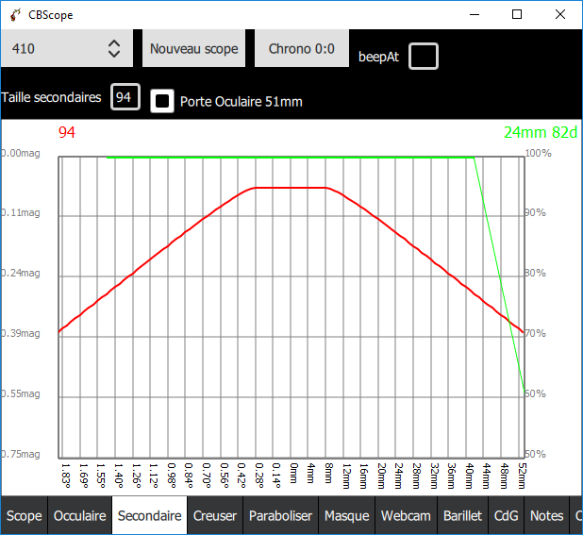583x535 pixels.
Task: Switch to the Paraboliser tab
Action: (281, 516)
